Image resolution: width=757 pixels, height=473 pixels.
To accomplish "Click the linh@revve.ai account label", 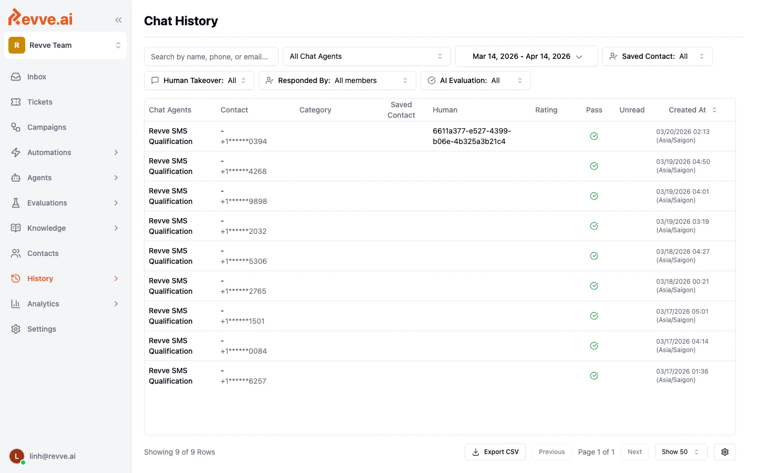I will 53,456.
